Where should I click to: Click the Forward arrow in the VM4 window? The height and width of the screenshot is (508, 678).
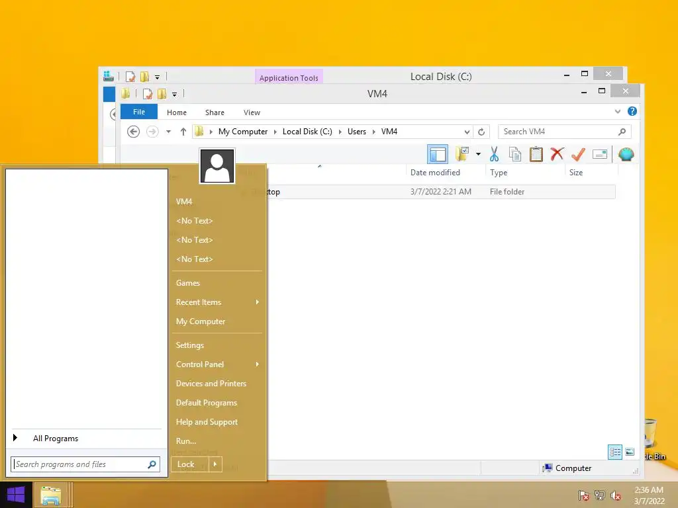coord(152,132)
